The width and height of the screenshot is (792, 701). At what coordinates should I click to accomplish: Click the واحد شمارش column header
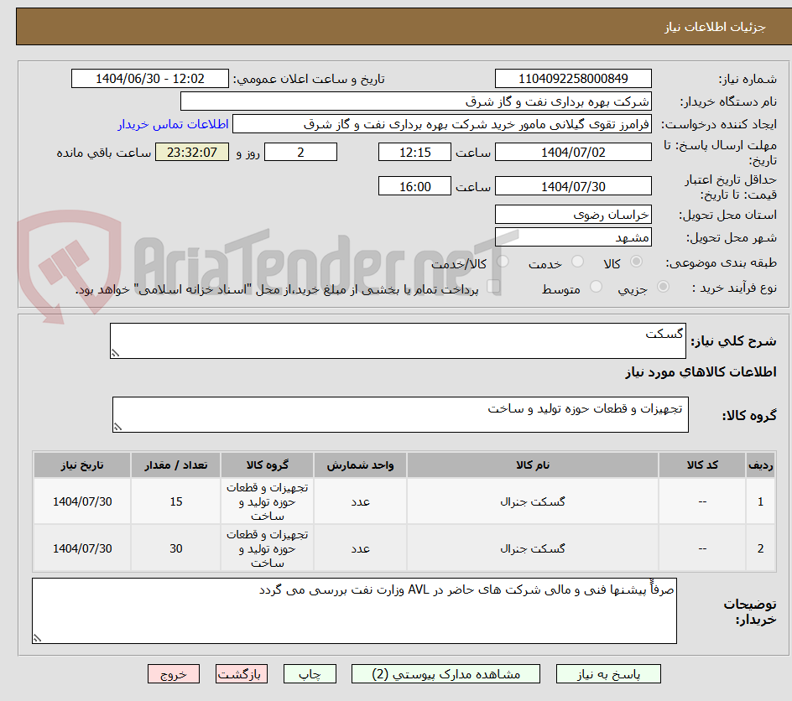360,465
